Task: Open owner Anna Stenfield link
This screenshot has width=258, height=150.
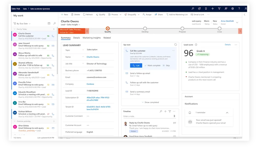Action: (x=227, y=21)
